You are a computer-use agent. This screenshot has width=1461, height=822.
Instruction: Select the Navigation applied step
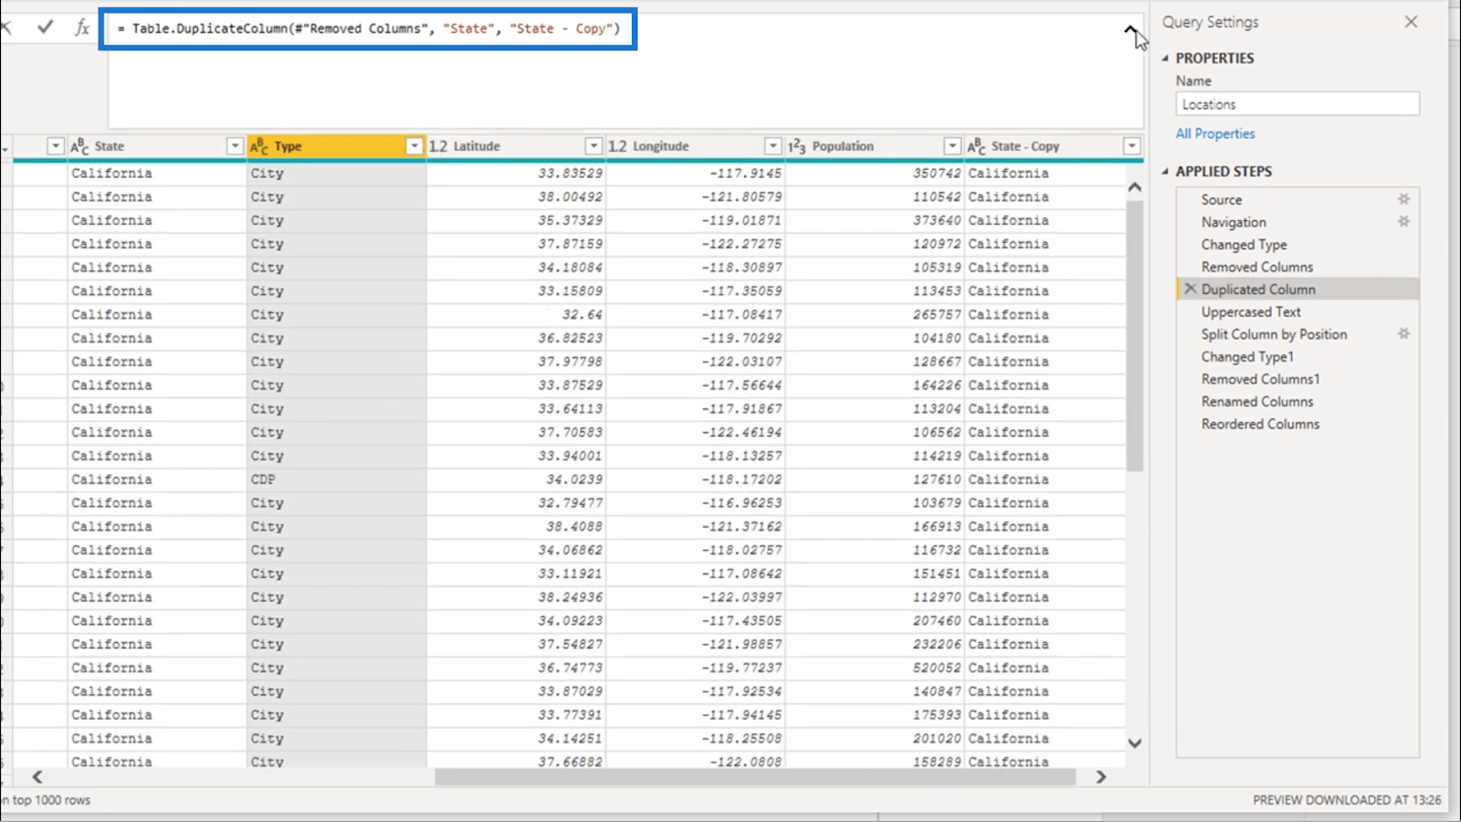[1234, 222]
